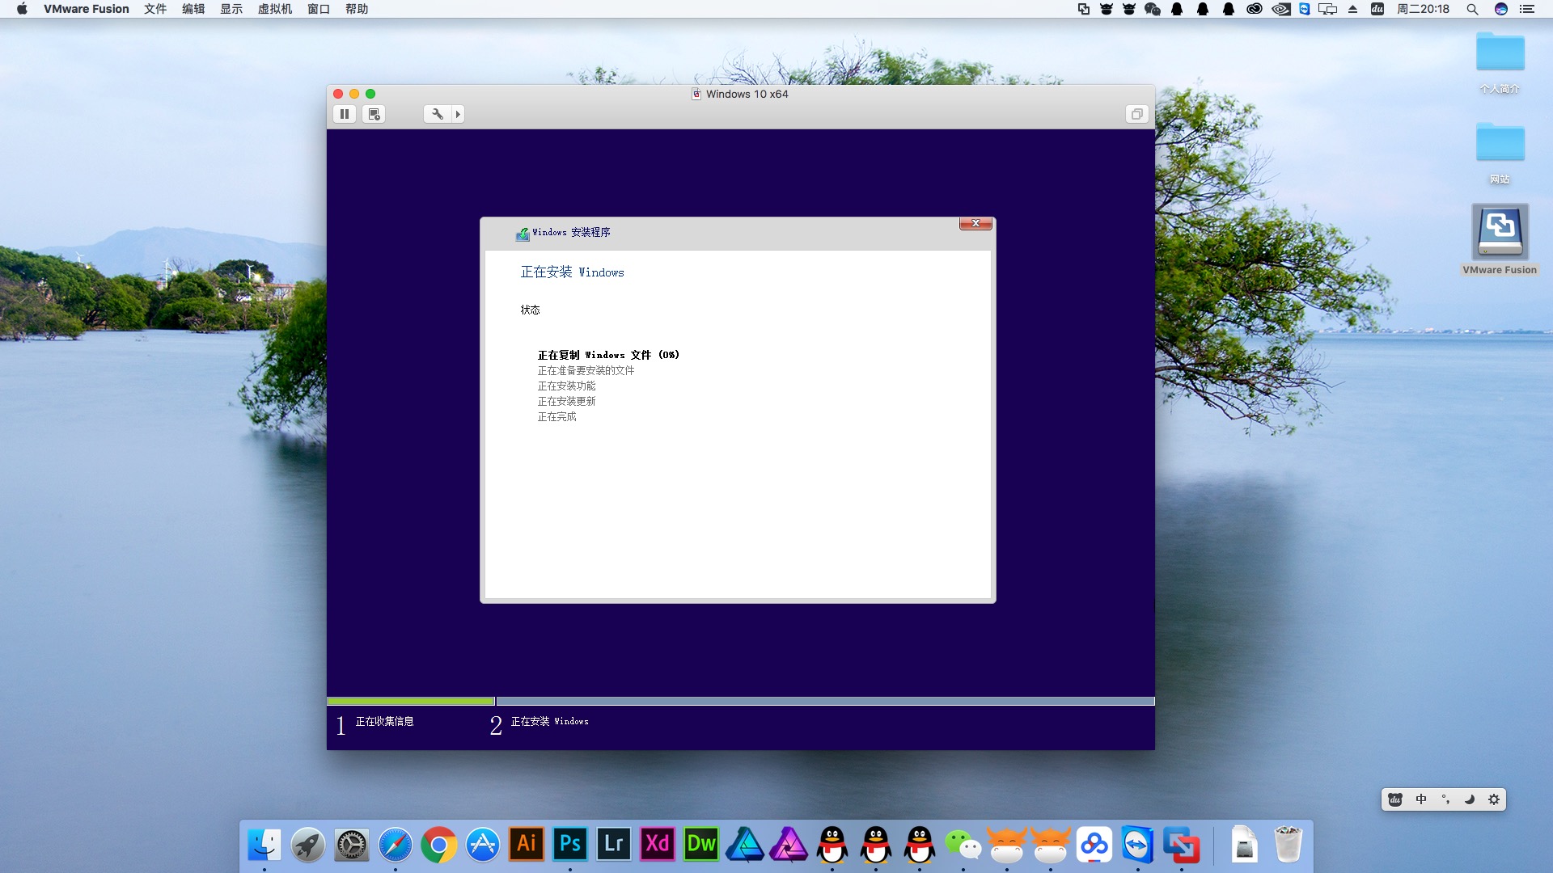The image size is (1553, 873).
Task: Open the 文件 menu
Action: [155, 9]
